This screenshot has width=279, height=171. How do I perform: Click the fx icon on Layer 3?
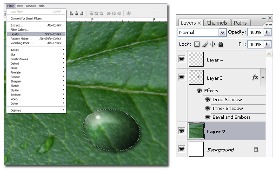point(255,77)
